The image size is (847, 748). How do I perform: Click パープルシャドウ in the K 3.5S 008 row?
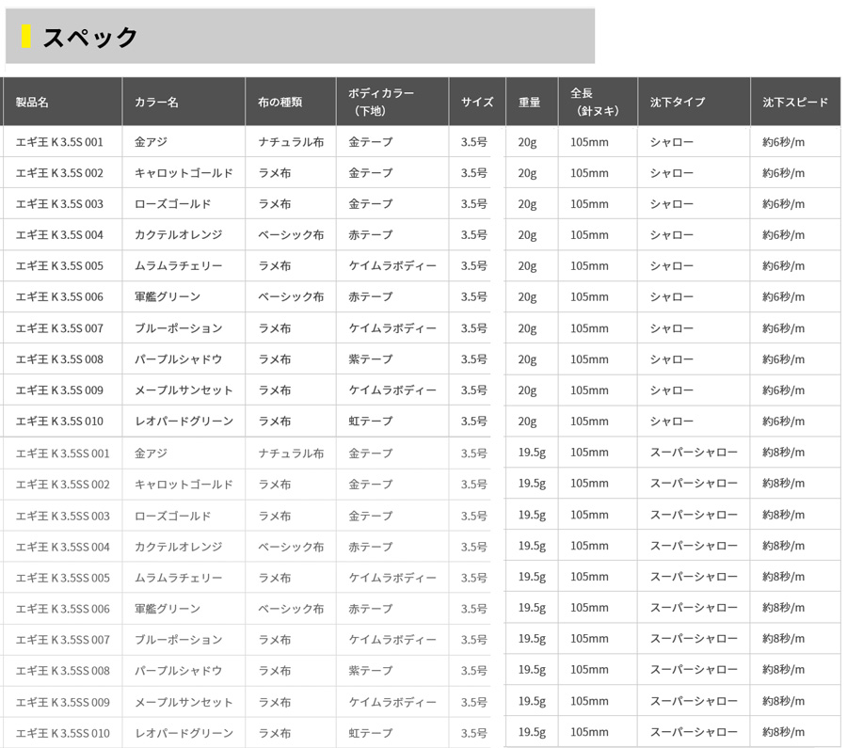(x=178, y=359)
